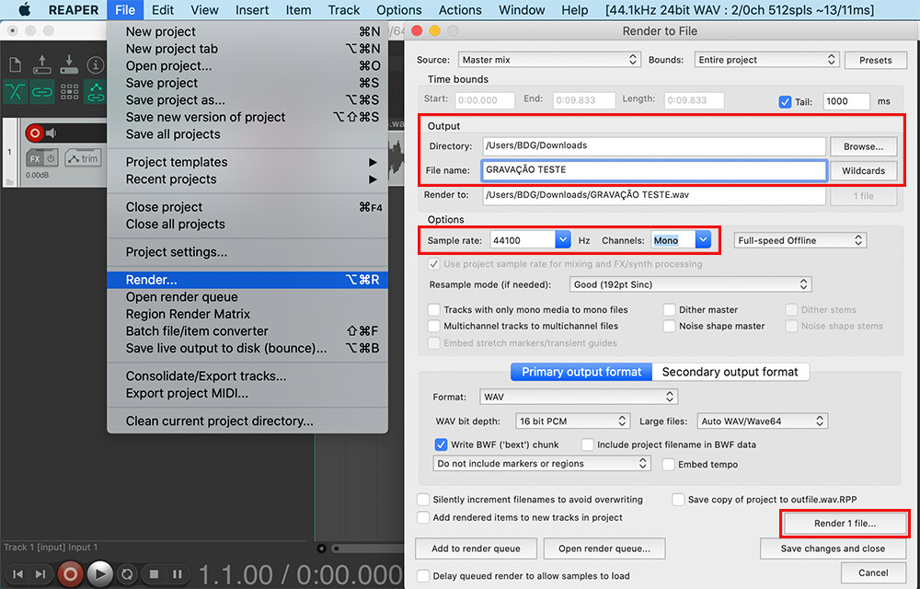Click Add to render queue button
Viewport: 920px width, 589px height.
(x=476, y=549)
